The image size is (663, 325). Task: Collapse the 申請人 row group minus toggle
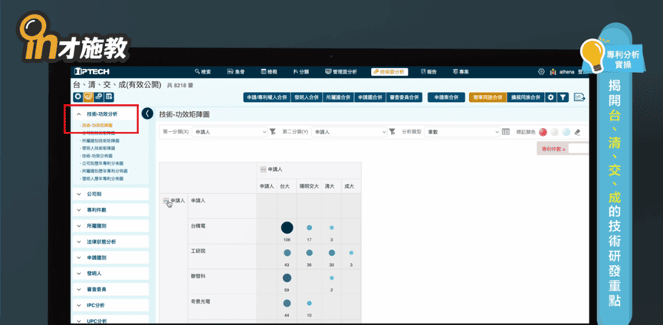tap(166, 201)
